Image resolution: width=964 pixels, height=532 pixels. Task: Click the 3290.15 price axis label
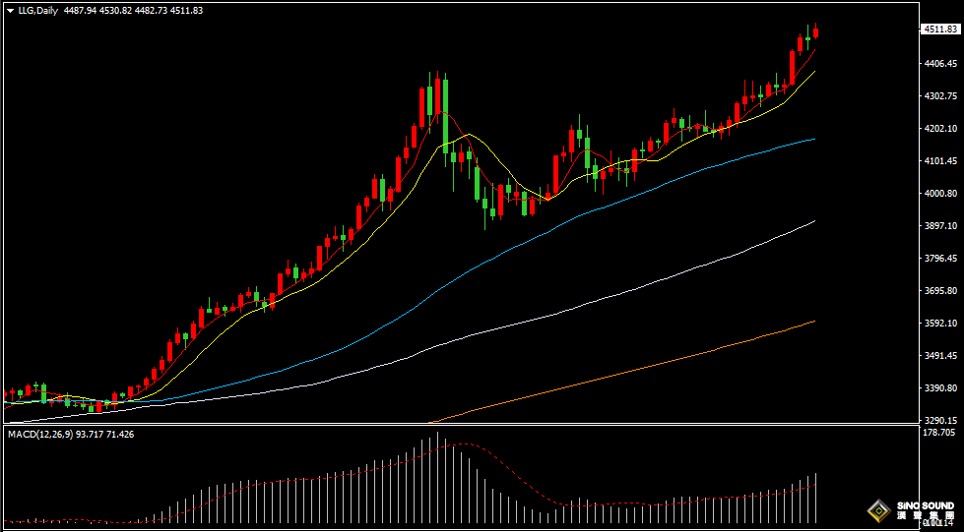point(939,420)
